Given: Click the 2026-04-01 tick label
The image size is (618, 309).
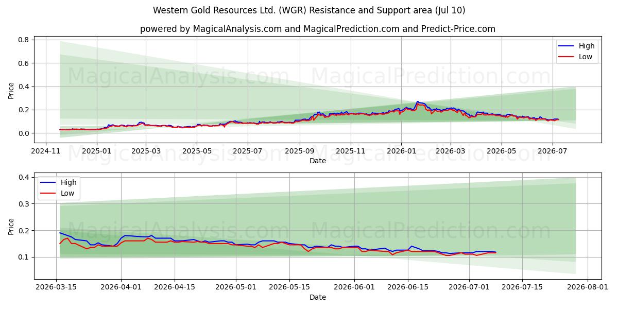Looking at the screenshot, I should (x=121, y=287).
